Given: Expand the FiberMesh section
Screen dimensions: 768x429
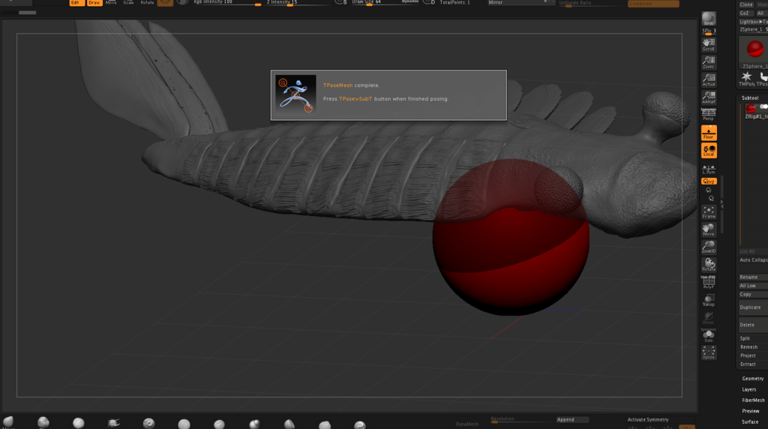Looking at the screenshot, I should point(753,400).
